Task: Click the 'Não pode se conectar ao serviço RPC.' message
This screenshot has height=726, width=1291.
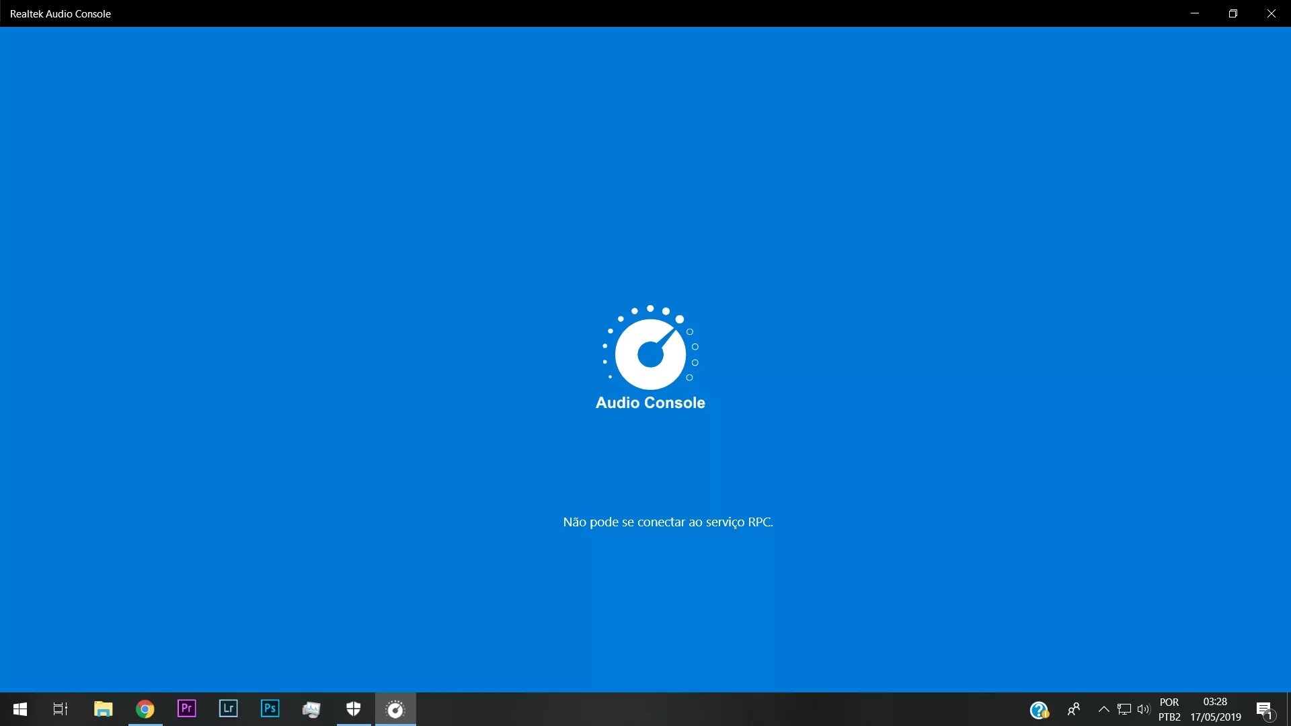Action: point(668,522)
